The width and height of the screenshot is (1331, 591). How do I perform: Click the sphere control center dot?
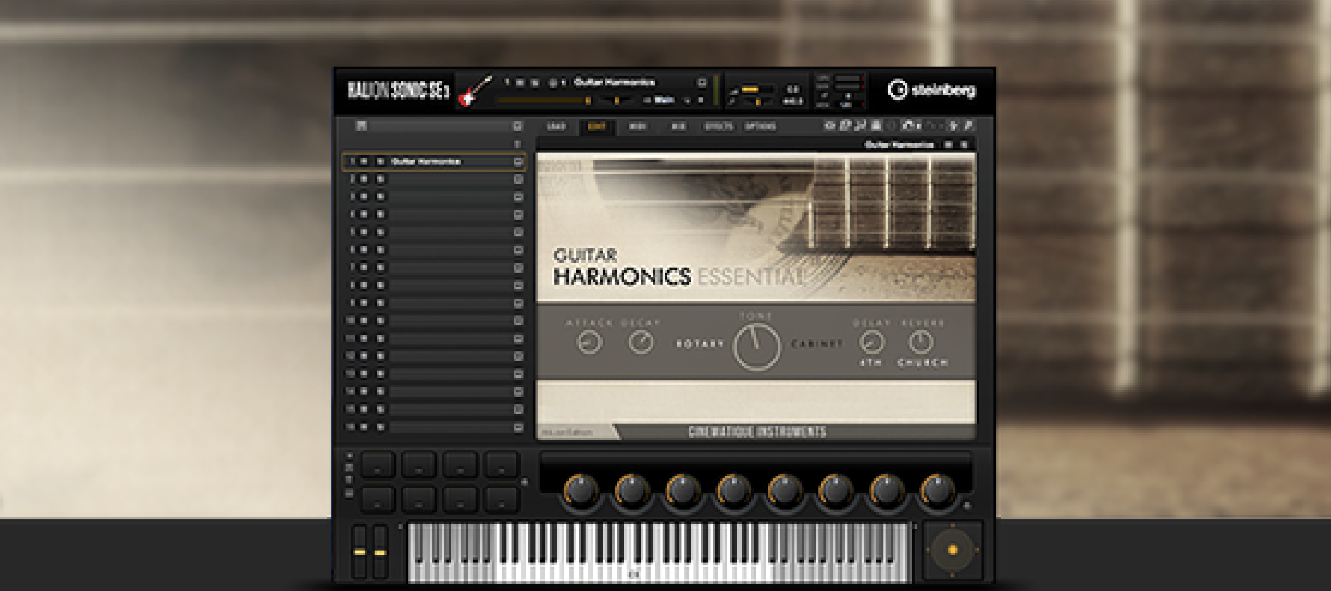point(952,550)
